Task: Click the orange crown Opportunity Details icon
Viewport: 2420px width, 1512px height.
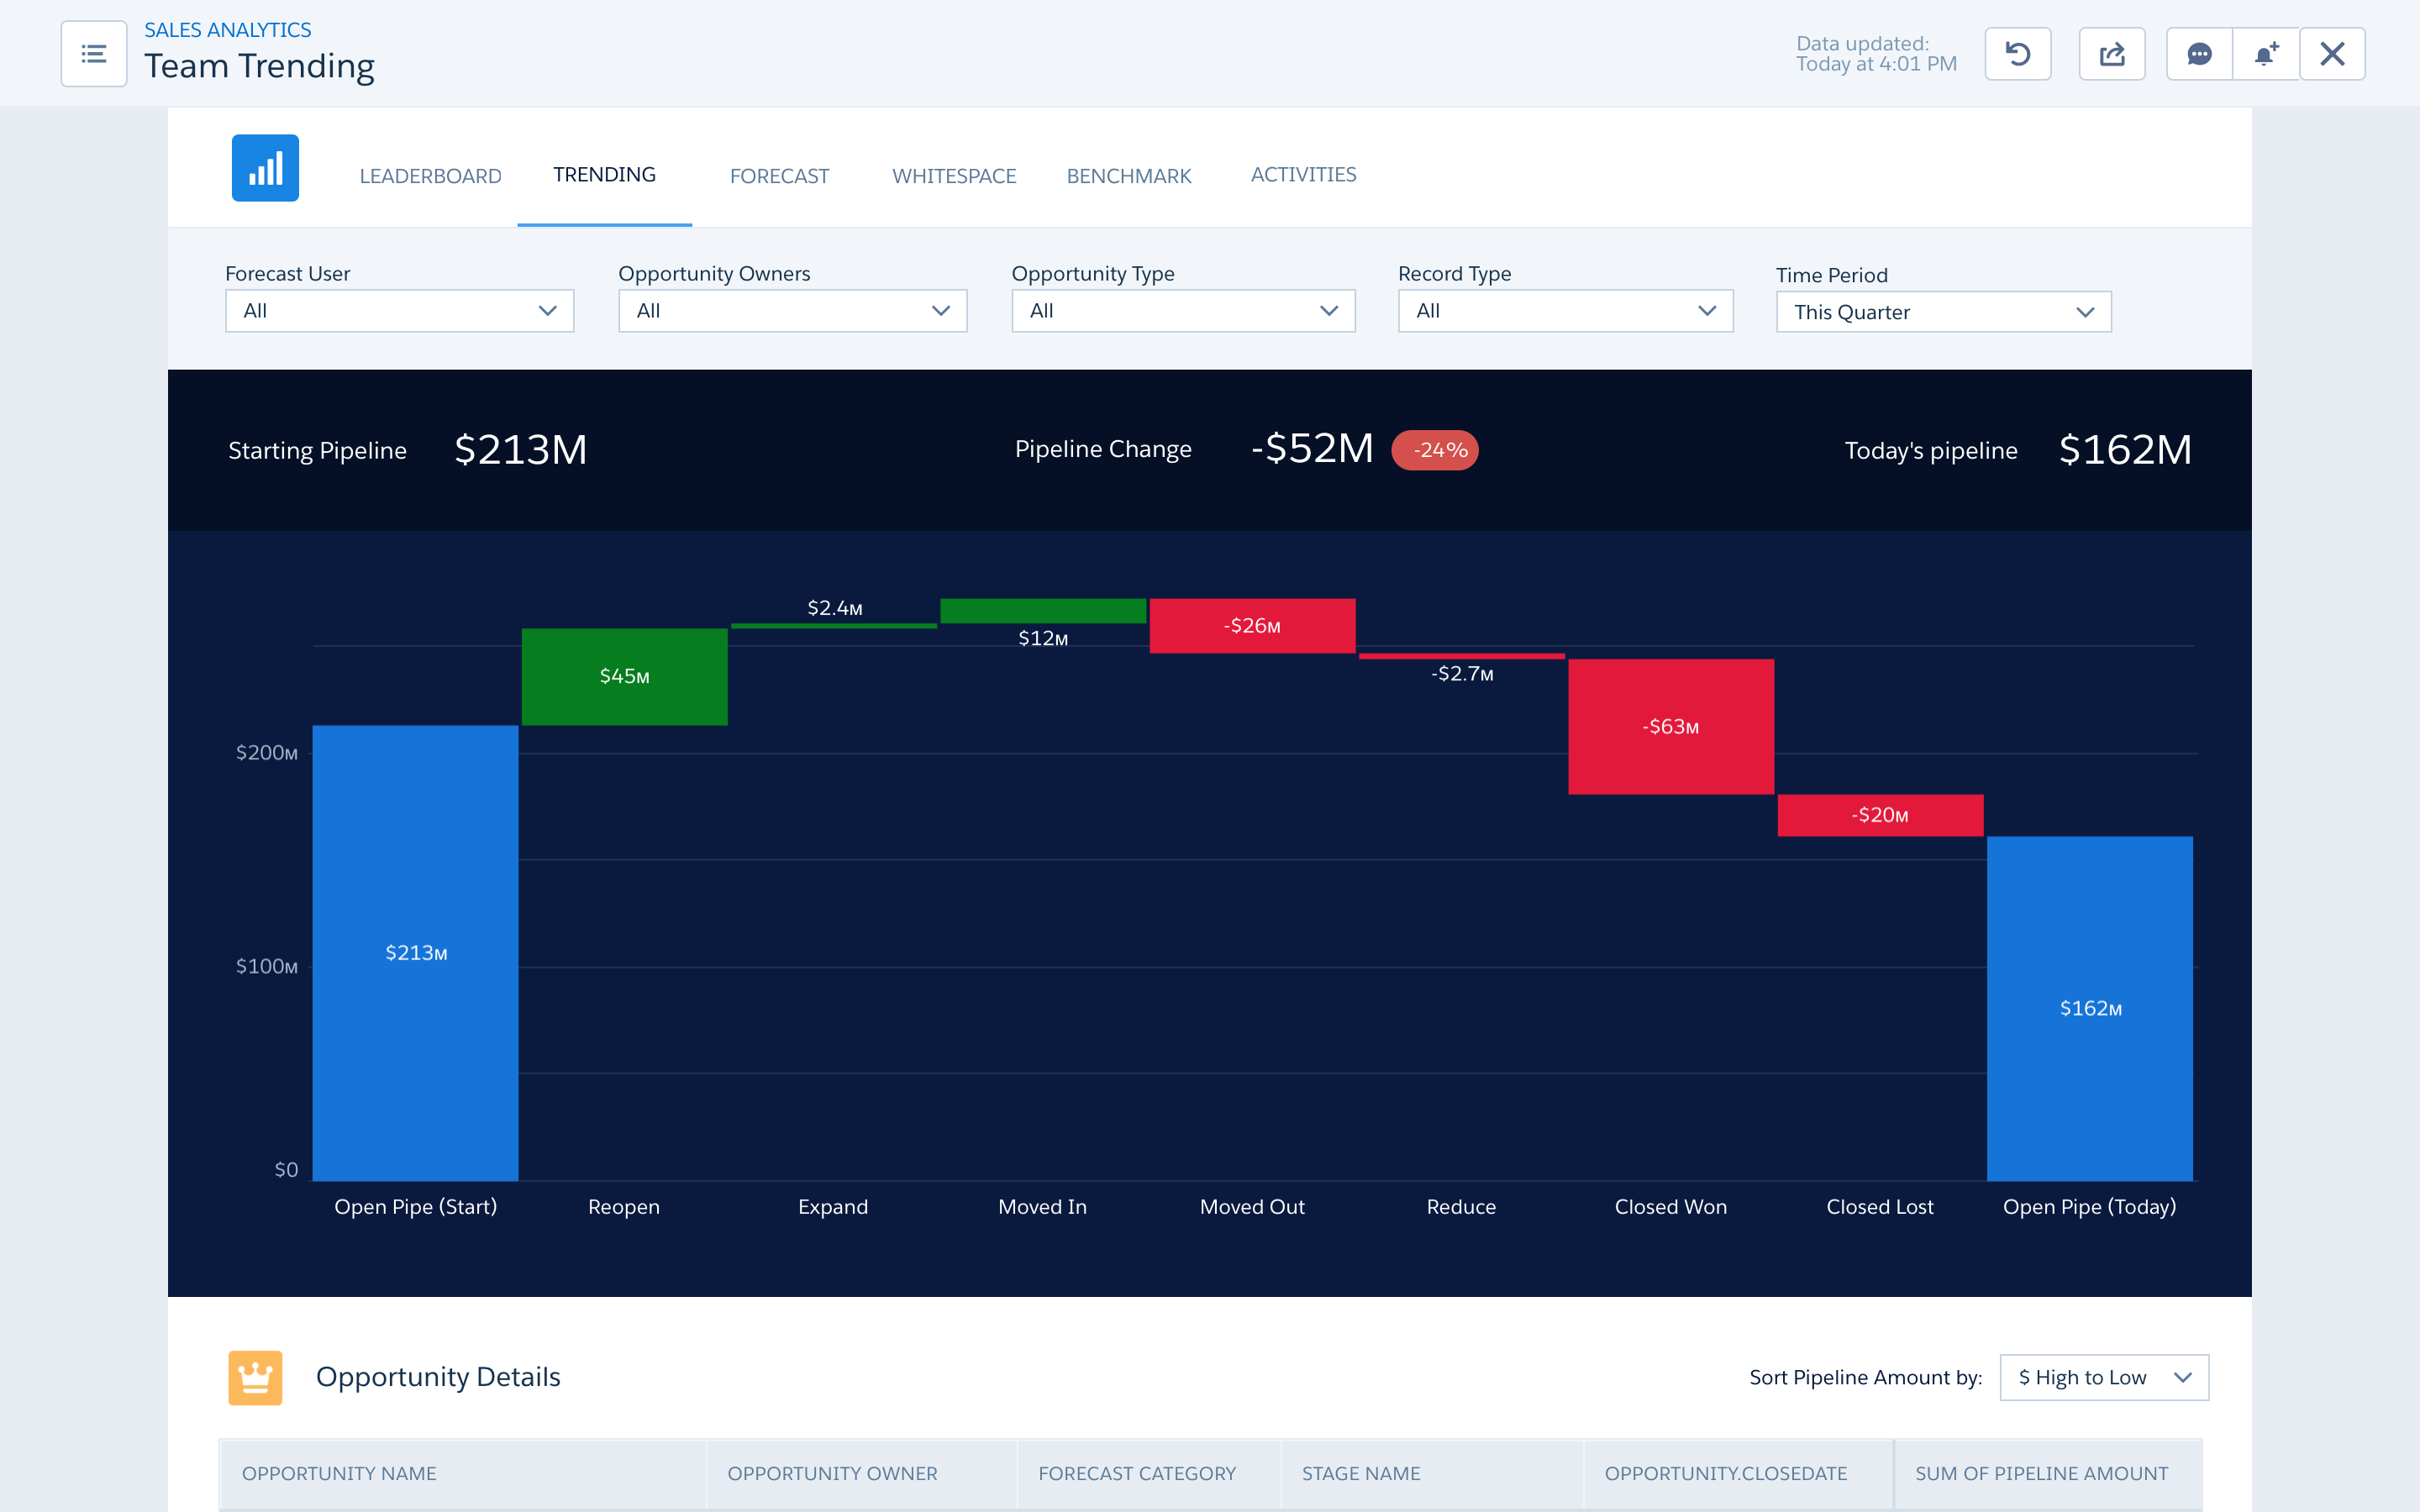Action: [x=255, y=1377]
